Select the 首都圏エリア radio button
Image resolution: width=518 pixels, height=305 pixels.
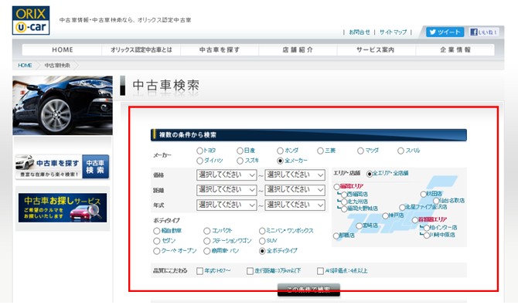415,220
